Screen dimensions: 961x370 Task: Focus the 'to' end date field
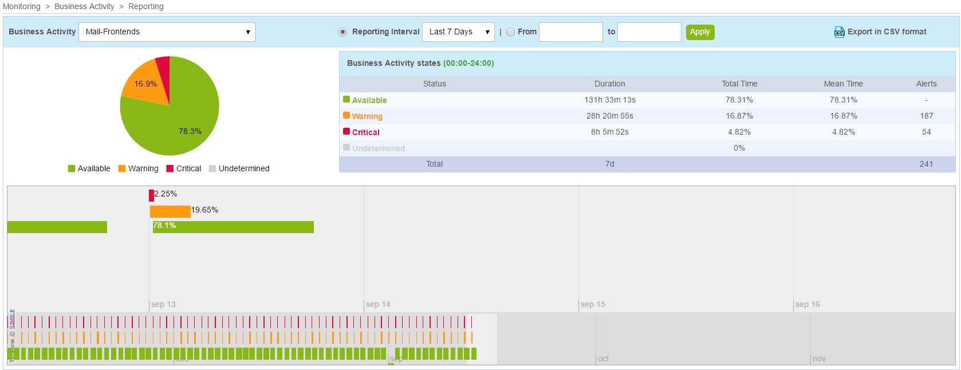pyautogui.click(x=649, y=32)
